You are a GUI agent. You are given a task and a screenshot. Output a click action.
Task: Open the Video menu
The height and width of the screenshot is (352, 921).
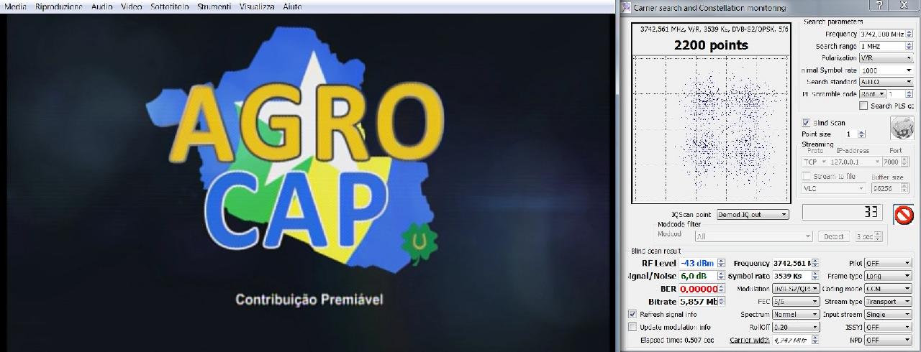tap(131, 6)
